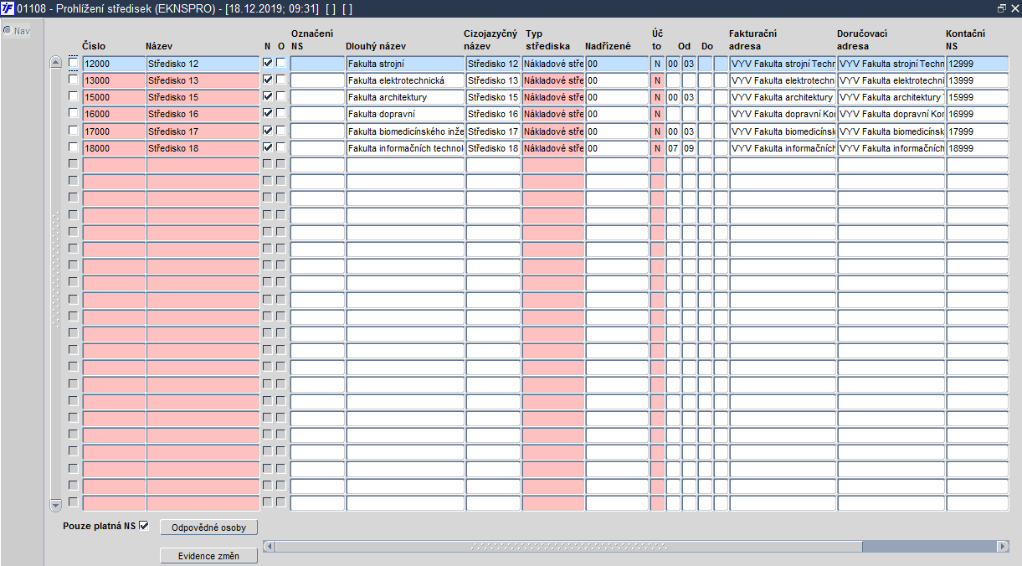Select the Název field Středisko 18
Image resolution: width=1022 pixels, height=566 pixels.
[x=203, y=148]
